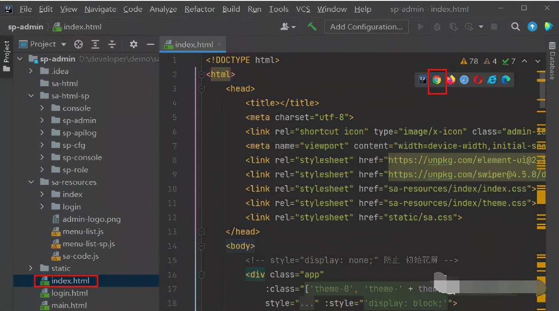Open built-in preview icon in browser bar

click(x=422, y=79)
